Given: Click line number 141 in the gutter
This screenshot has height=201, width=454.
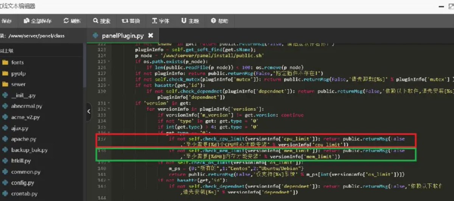Looking at the screenshot, I should (102, 174).
